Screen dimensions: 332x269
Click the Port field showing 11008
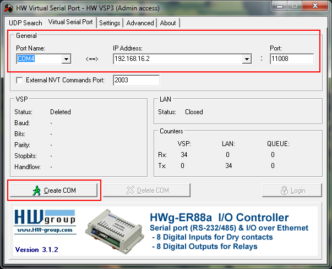coord(292,59)
